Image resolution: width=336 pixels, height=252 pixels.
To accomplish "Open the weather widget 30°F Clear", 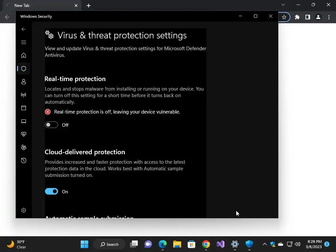I will click(16, 244).
